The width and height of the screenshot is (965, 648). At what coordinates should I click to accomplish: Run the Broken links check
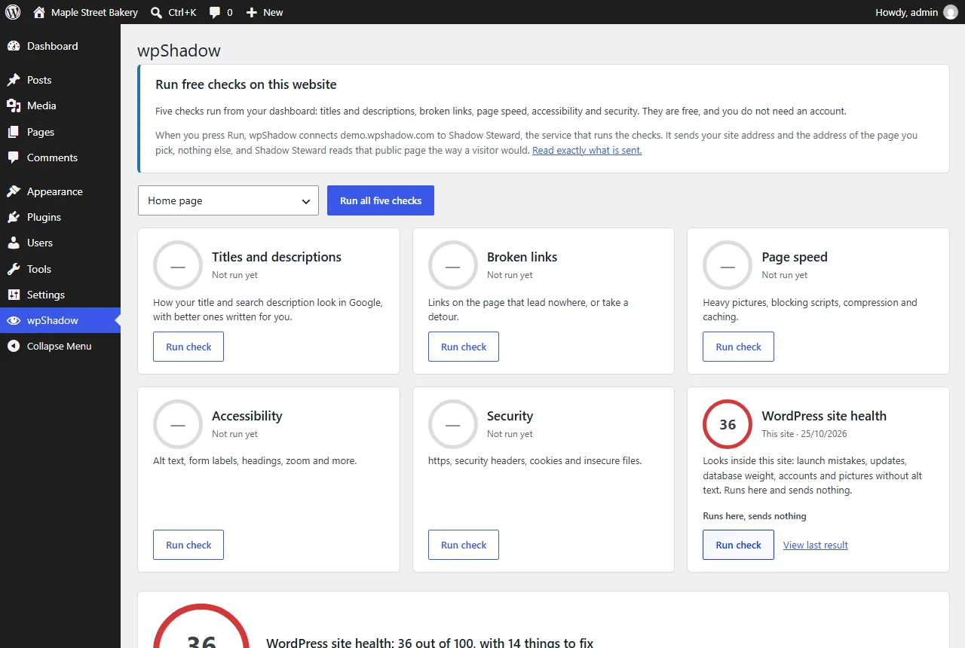point(464,347)
